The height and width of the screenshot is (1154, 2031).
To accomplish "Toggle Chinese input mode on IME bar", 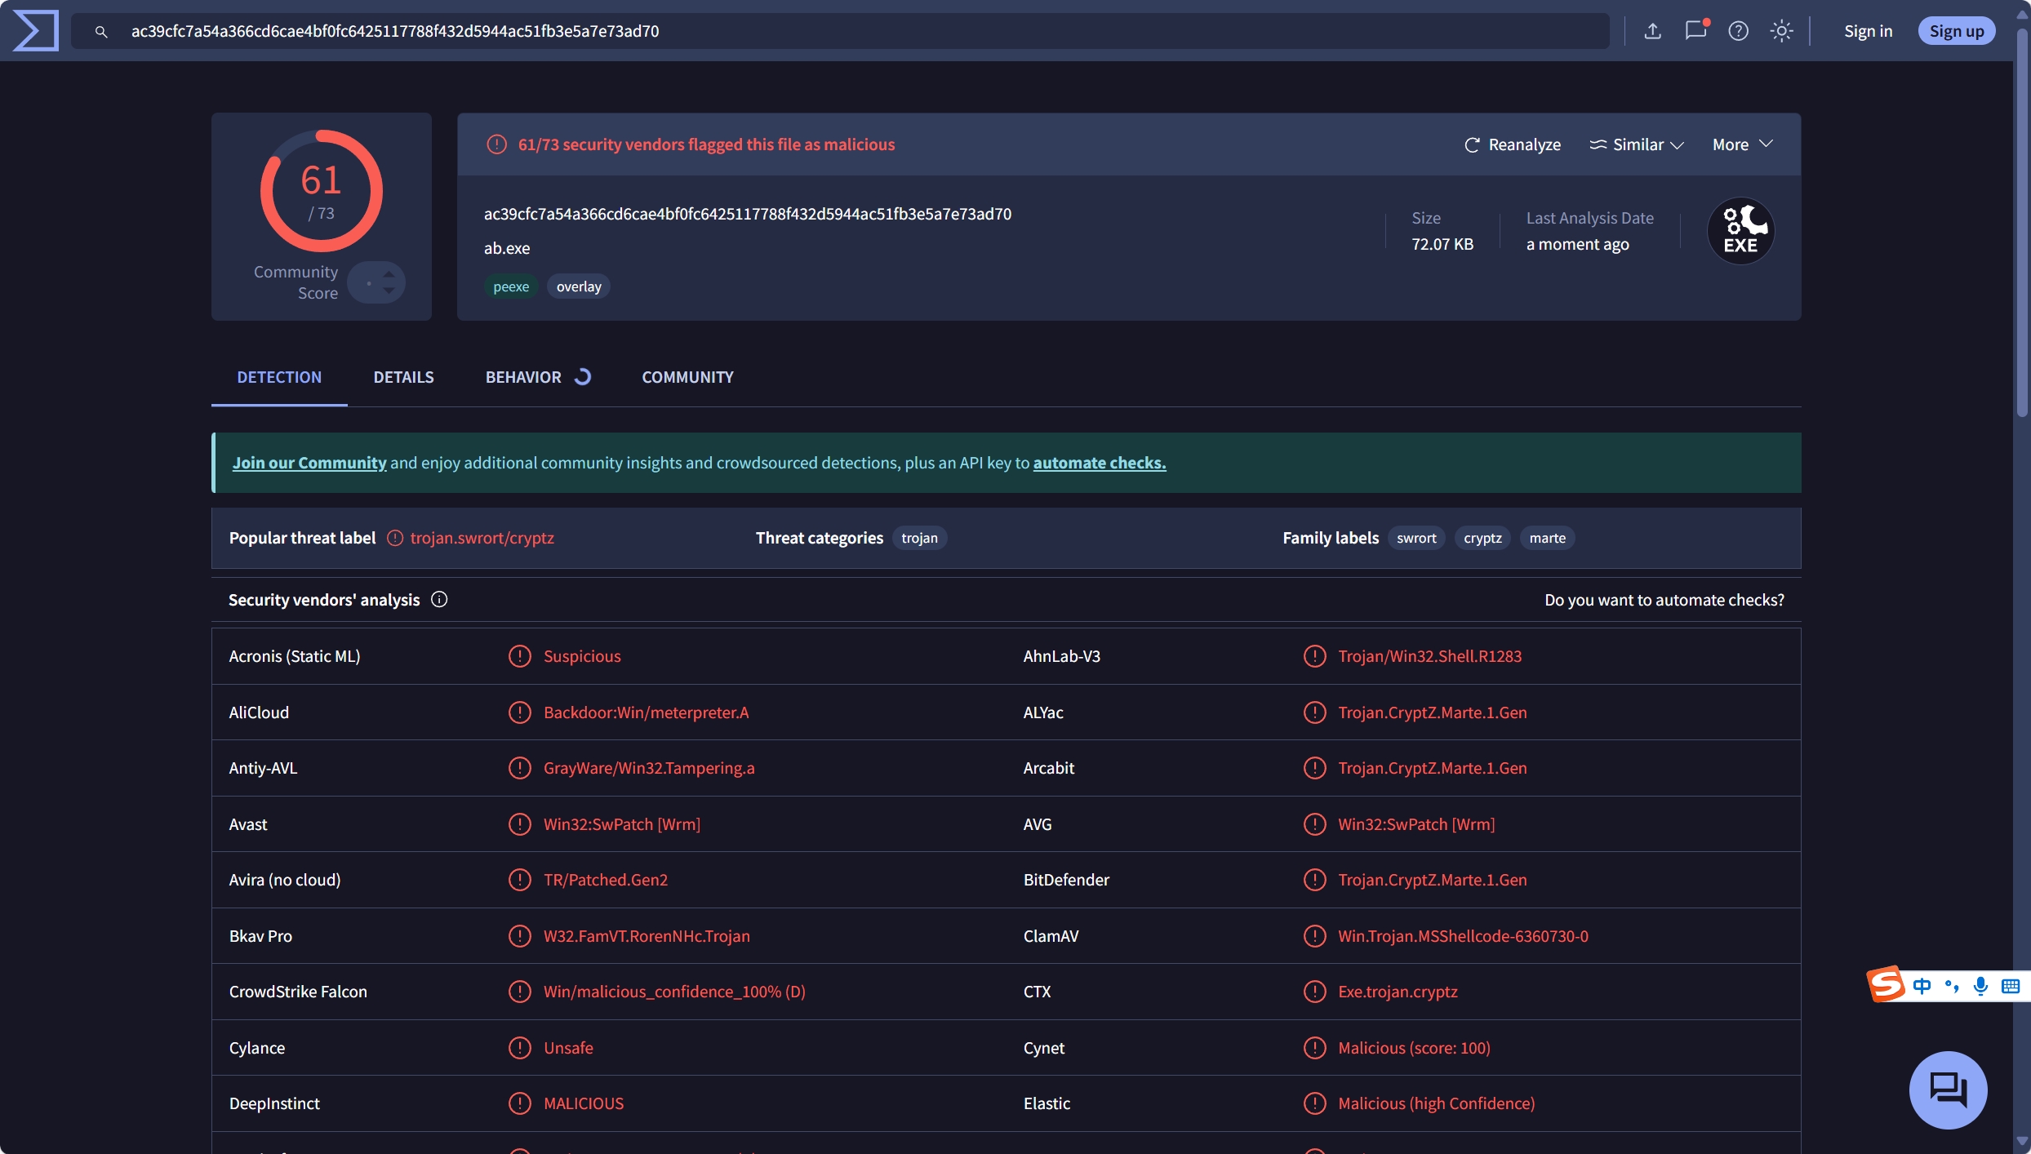I will pos(1922,986).
